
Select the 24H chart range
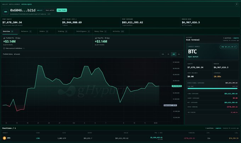pos(163,54)
